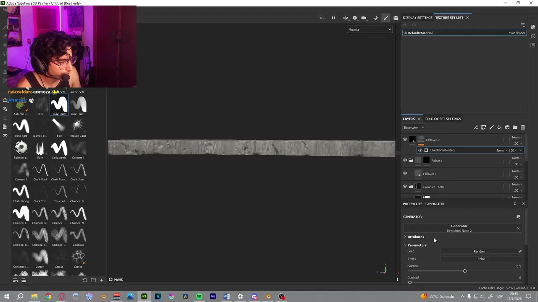Open the history clock icon in sidebar
The width and height of the screenshot is (538, 302).
tap(533, 36)
